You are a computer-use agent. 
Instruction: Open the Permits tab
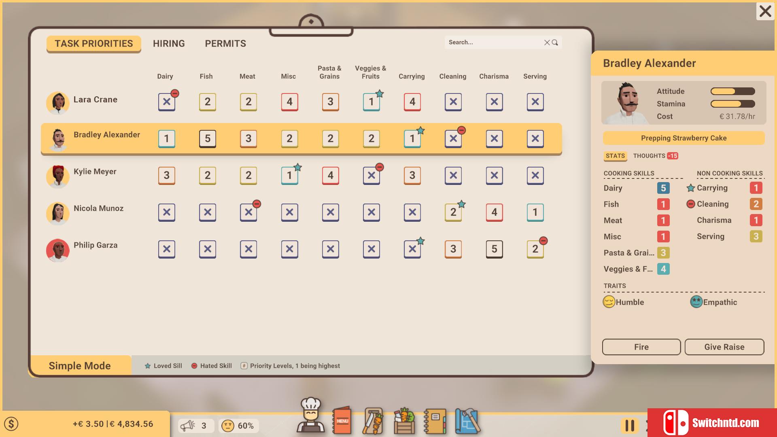225,44
